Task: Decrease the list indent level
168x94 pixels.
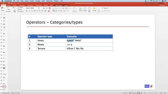Action: 61,8
